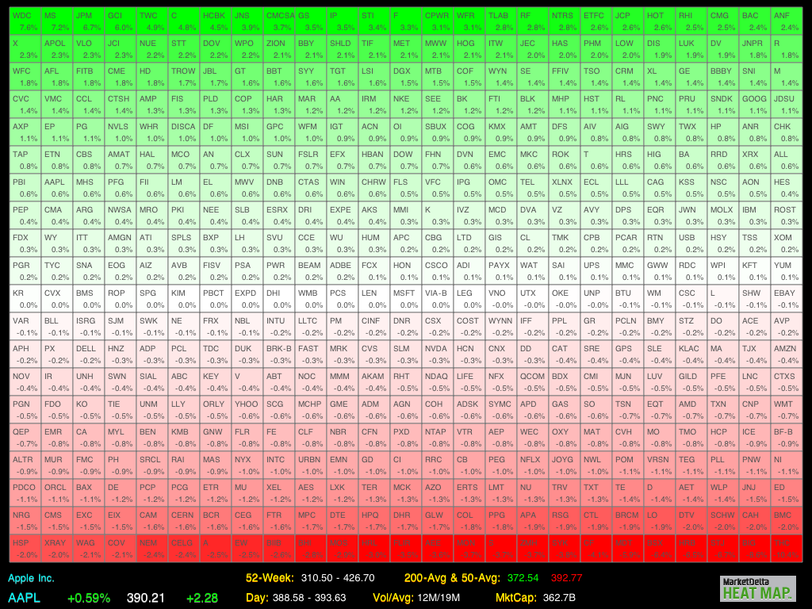Click the 52-Week range 310.50 - 426.70

[x=339, y=578]
